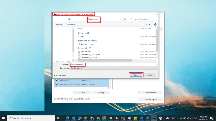Open Task View from the taskbar
The image size is (216, 121).
click(x=58, y=118)
